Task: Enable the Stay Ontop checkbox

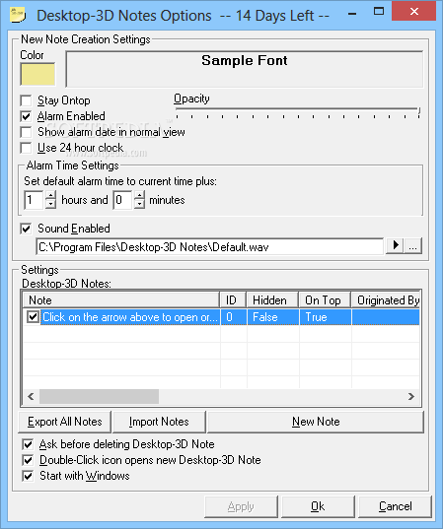Action: click(x=26, y=100)
